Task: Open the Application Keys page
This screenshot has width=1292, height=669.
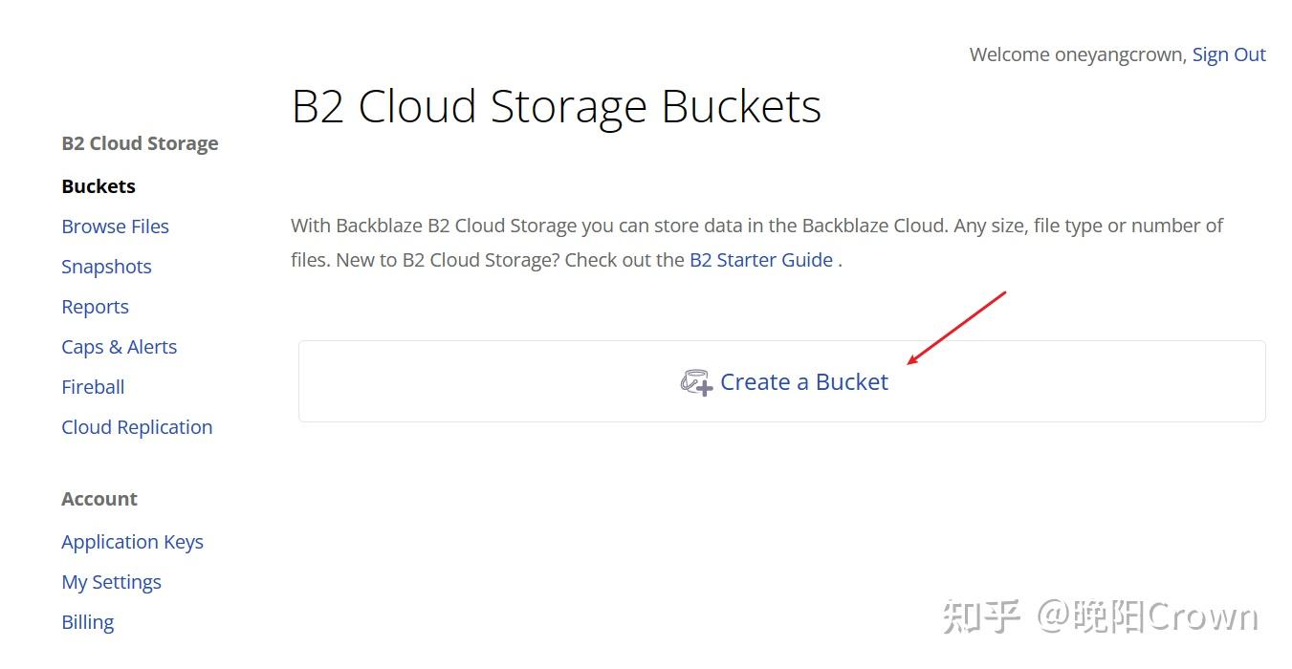Action: (x=132, y=541)
